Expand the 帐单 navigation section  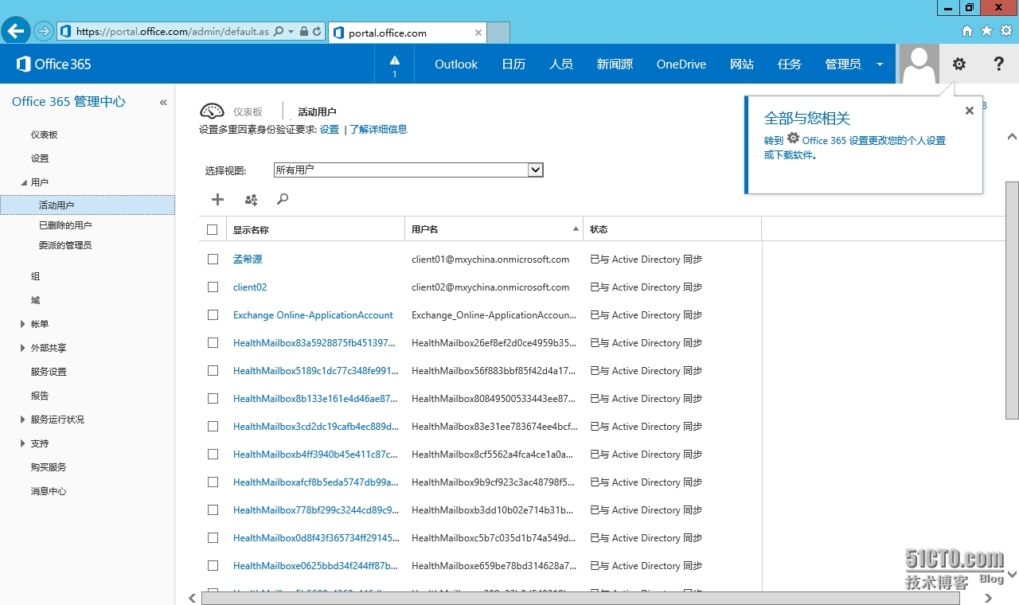22,324
